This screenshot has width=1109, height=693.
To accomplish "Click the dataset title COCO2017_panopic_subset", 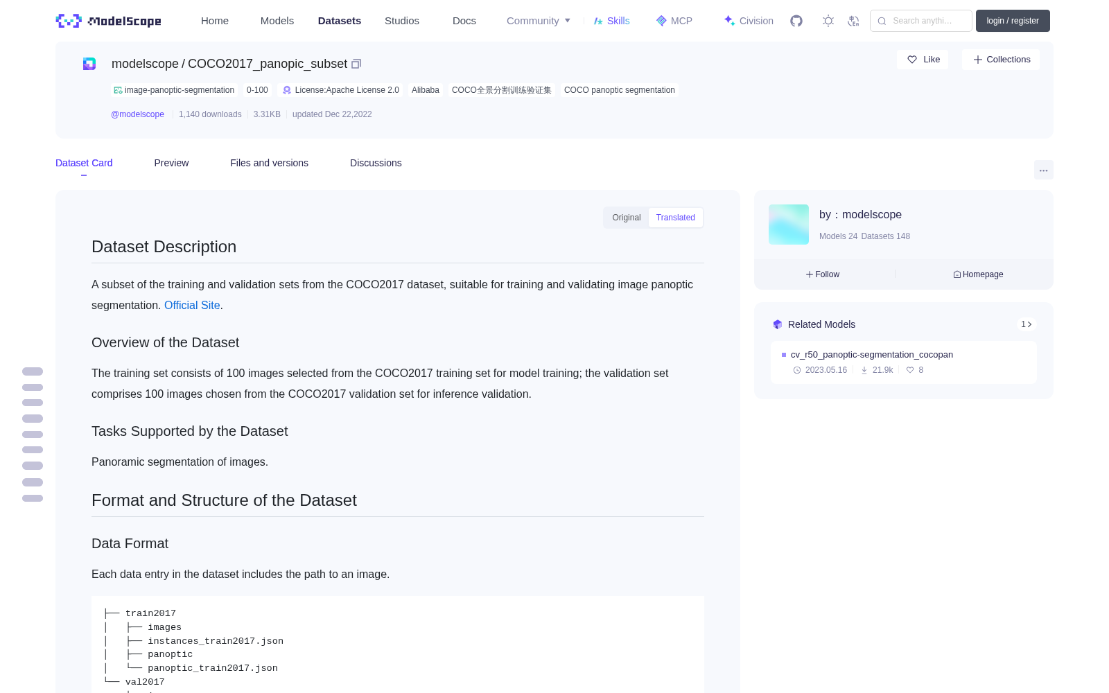I will tap(268, 64).
